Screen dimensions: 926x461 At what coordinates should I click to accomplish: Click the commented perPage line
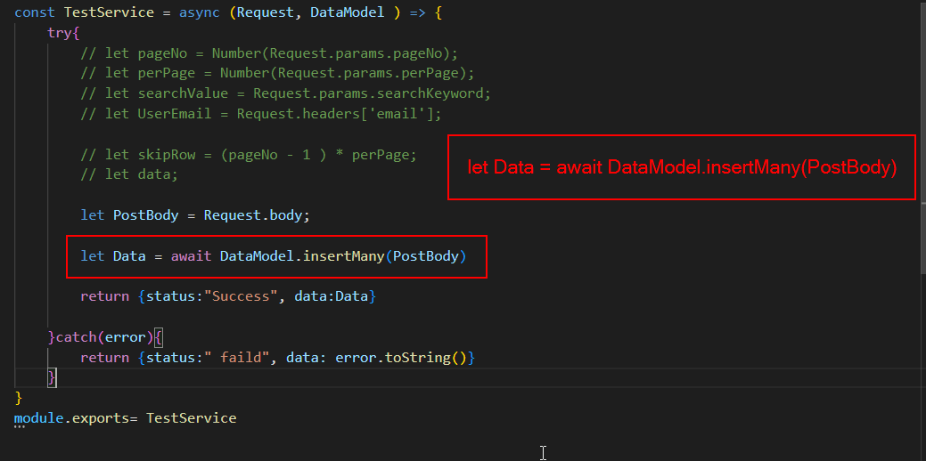click(x=277, y=73)
